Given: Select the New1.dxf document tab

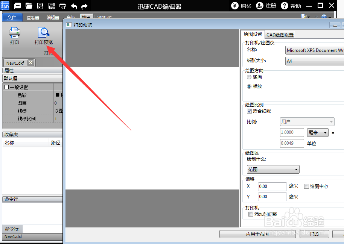Looking at the screenshot, I should point(15,63).
